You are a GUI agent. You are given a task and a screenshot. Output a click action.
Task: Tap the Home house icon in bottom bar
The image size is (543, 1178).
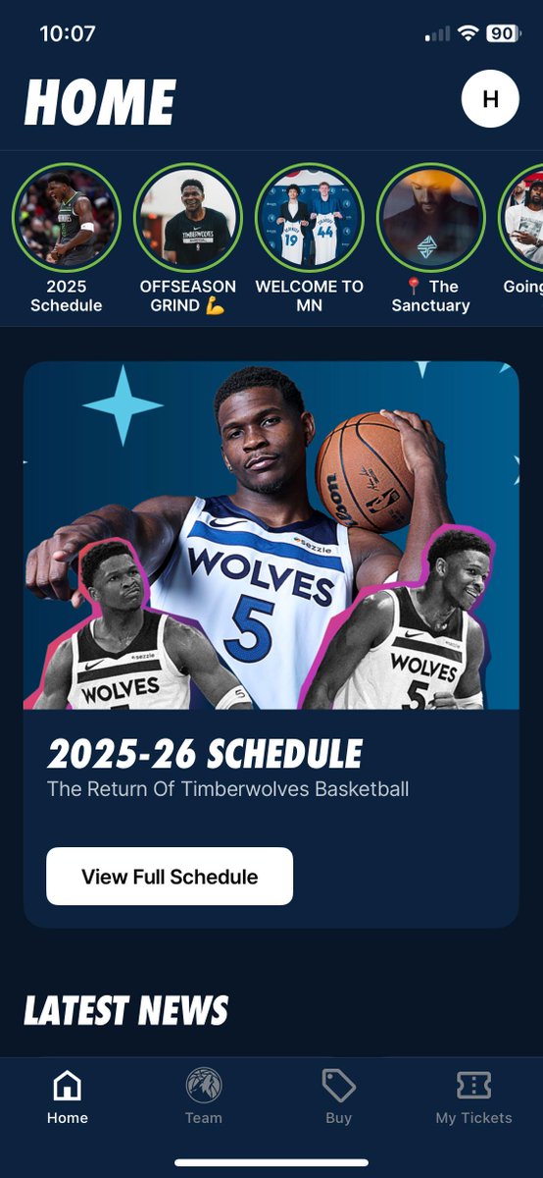(67, 1086)
